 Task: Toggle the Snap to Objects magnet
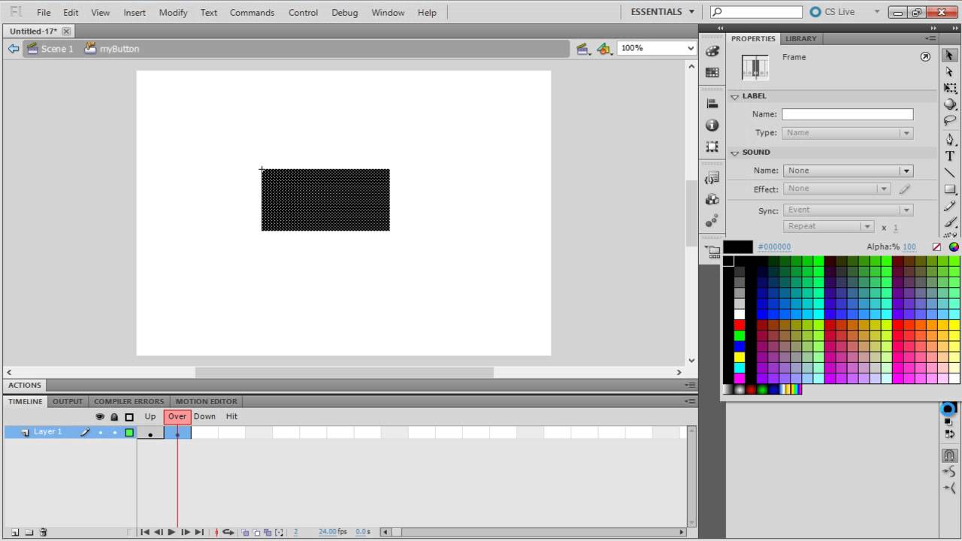(x=950, y=455)
